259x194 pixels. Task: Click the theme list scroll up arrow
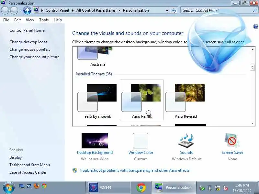tap(253, 49)
